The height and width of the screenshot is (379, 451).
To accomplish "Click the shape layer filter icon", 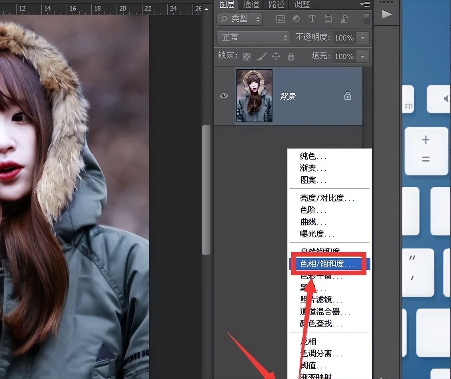I will (328, 19).
